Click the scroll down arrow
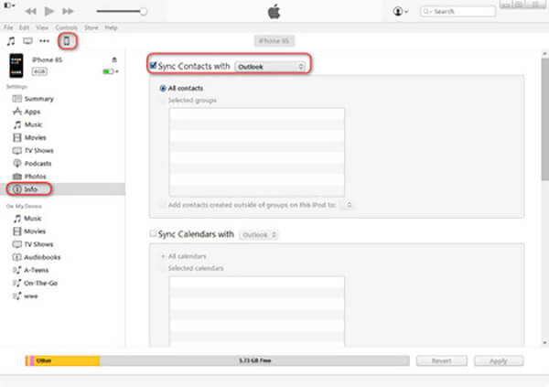 pyautogui.click(x=544, y=342)
